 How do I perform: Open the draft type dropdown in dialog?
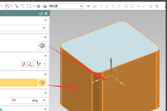pyautogui.click(x=44, y=28)
